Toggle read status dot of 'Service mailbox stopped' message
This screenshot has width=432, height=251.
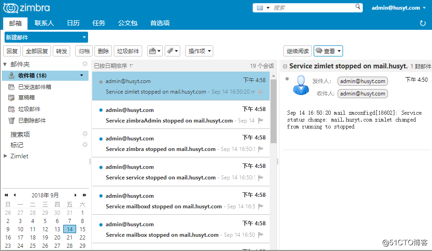point(101,224)
